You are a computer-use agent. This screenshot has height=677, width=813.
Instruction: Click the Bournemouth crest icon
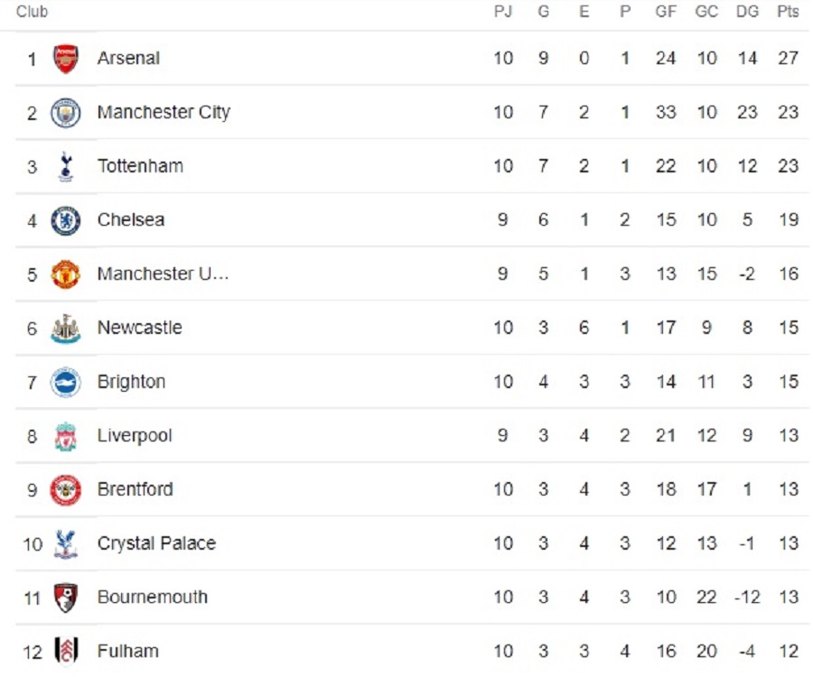pos(65,598)
